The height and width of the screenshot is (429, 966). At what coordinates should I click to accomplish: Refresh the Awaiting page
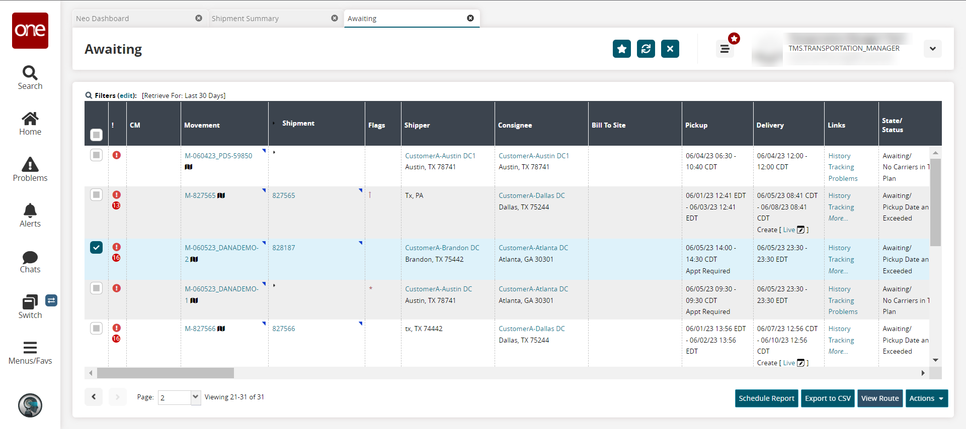(x=646, y=49)
